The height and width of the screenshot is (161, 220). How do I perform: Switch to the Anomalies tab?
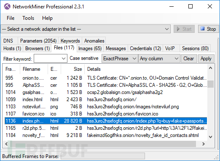tap(94, 41)
